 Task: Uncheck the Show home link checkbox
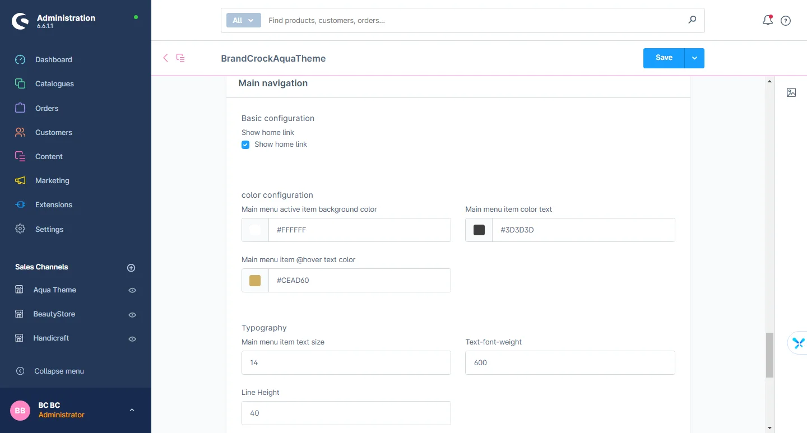tap(245, 145)
